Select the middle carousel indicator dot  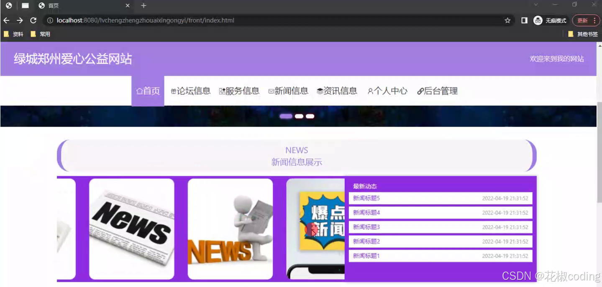298,116
